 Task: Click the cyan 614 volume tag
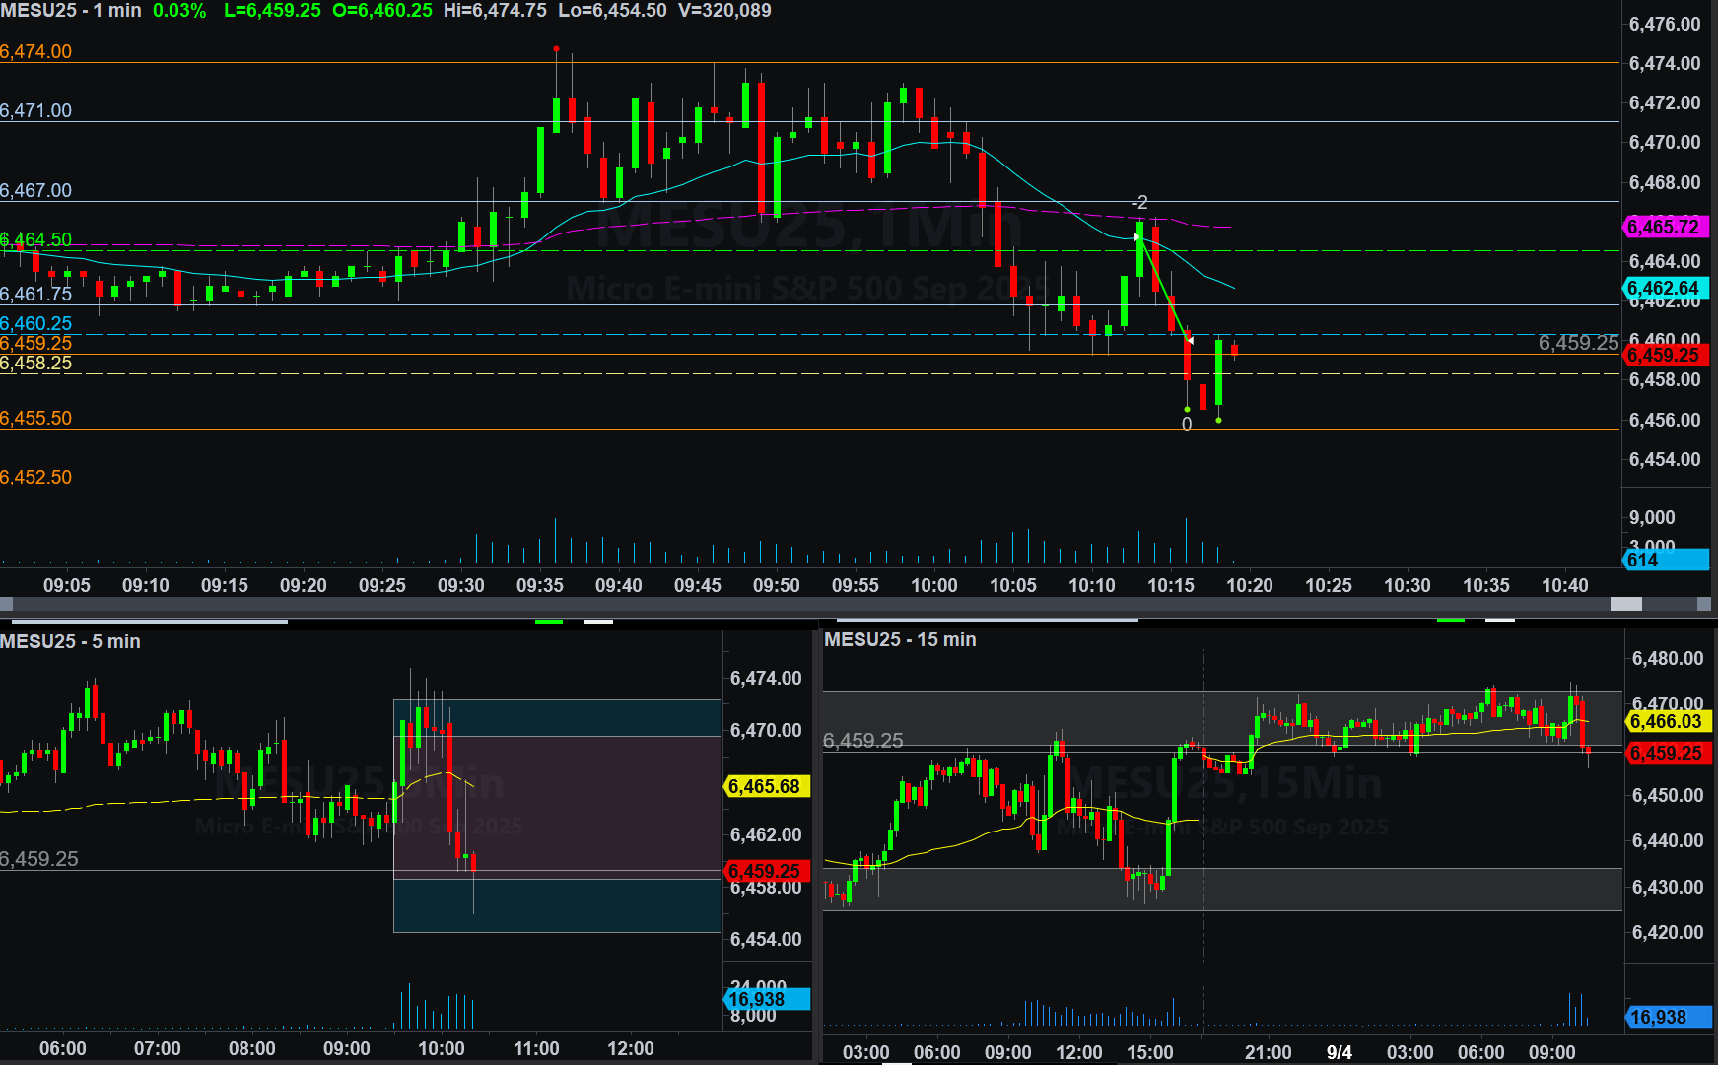[1664, 560]
